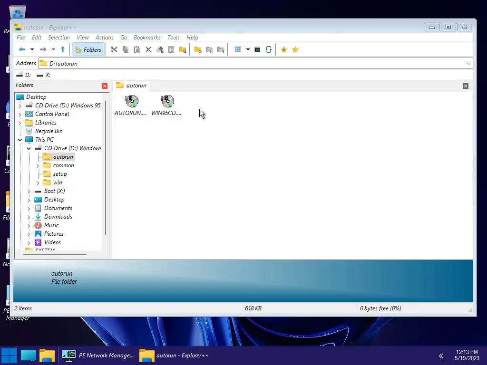Click the Views grid icon
This screenshot has height=365, width=487.
click(238, 49)
